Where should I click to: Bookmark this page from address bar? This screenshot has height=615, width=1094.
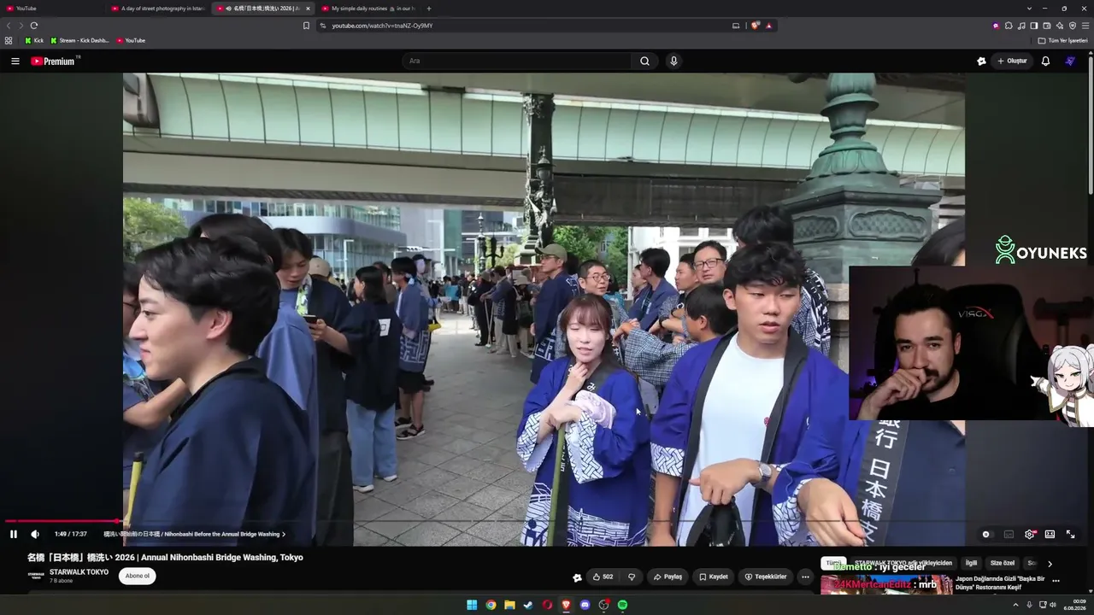point(306,26)
